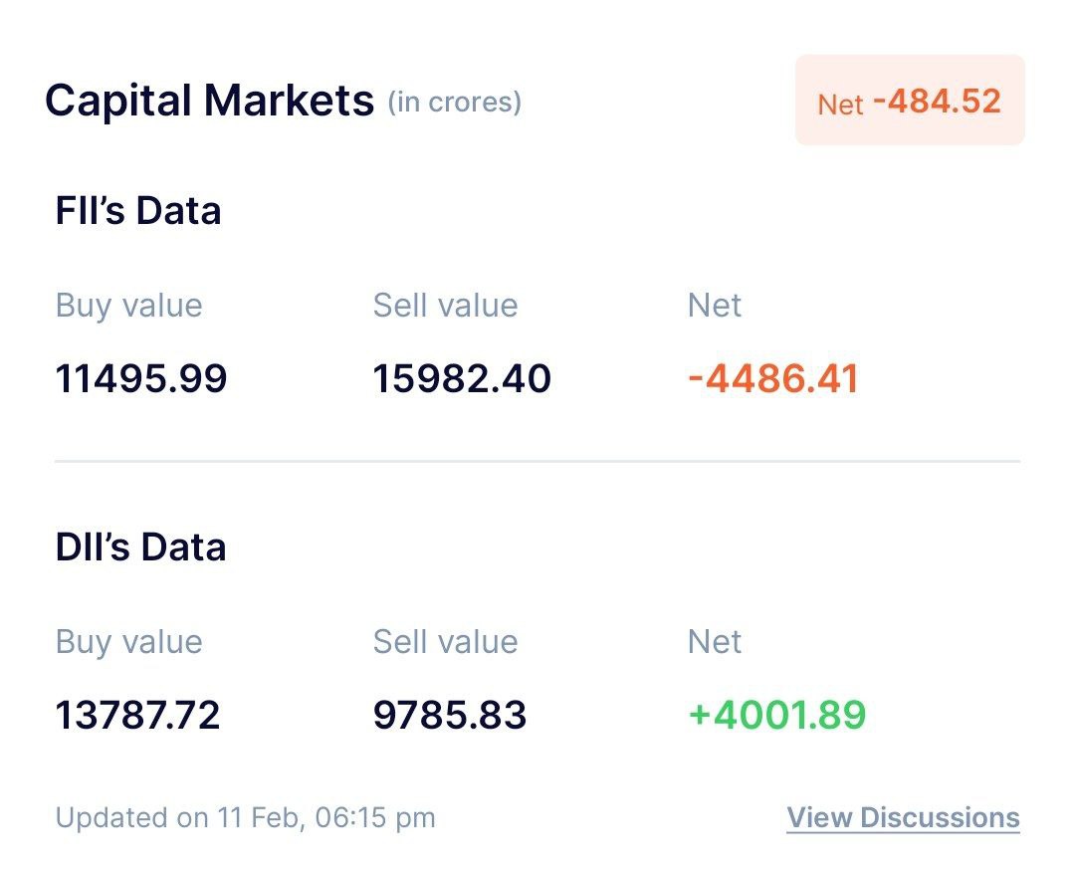This screenshot has width=1075, height=871.
Task: Click the Net -484.52 badge
Action: (x=909, y=102)
